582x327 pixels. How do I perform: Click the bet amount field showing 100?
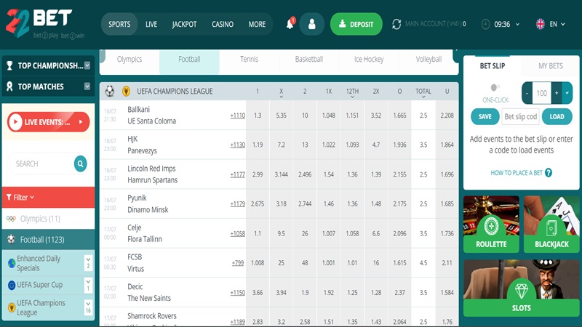click(541, 93)
